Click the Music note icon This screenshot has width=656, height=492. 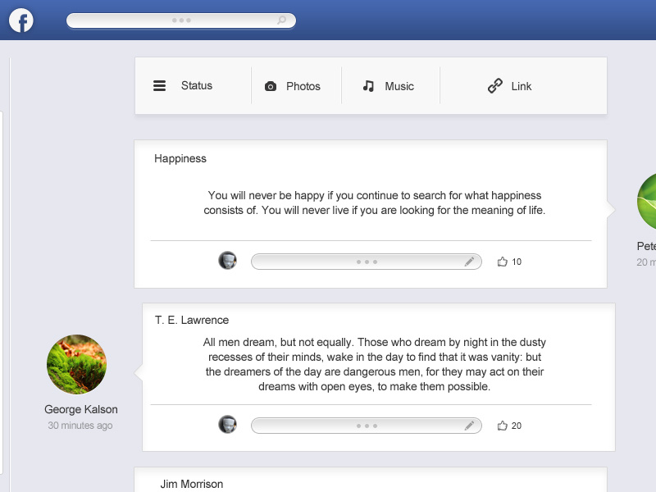click(368, 86)
